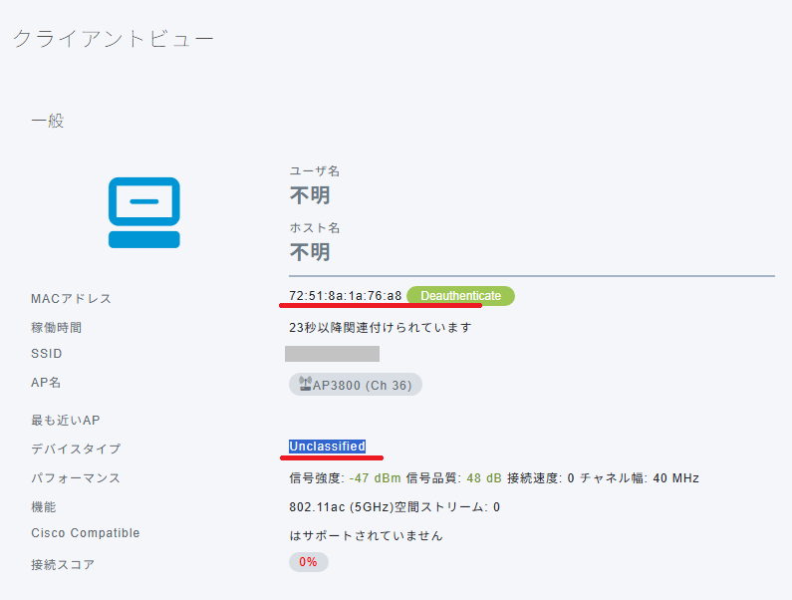
Task: Click the 不明 value under ユーザ名
Action: 310,195
